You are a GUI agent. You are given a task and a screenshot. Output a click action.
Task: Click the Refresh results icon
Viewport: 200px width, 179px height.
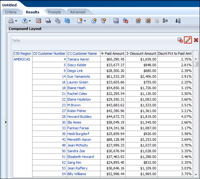[x=67, y=21]
